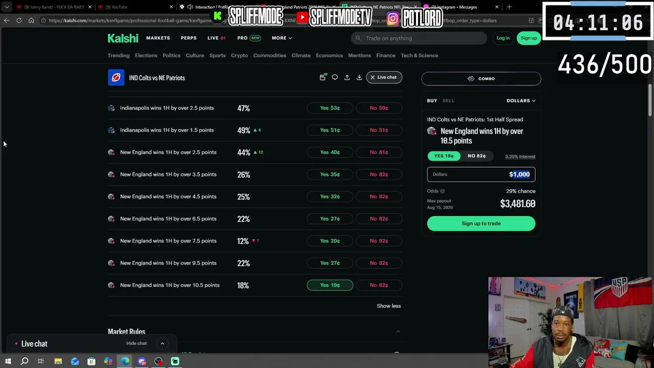
Task: Pick Yes 51¢ for Indianapolis over 1.5
Action: (x=330, y=130)
